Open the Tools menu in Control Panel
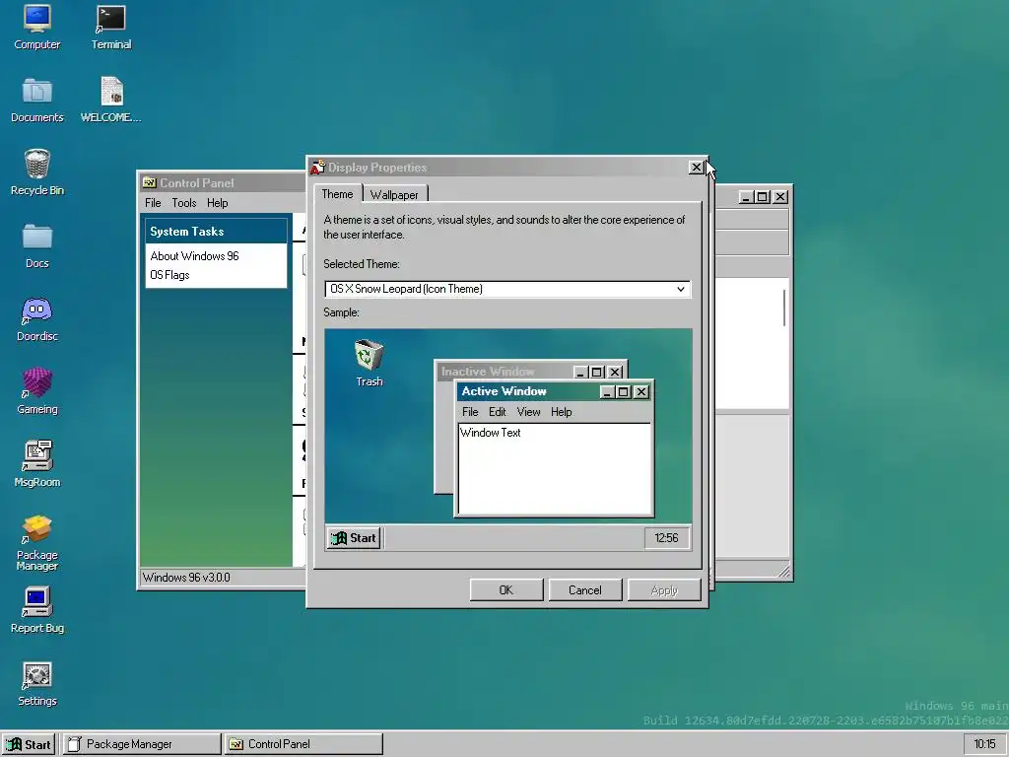1009x757 pixels. (x=184, y=203)
